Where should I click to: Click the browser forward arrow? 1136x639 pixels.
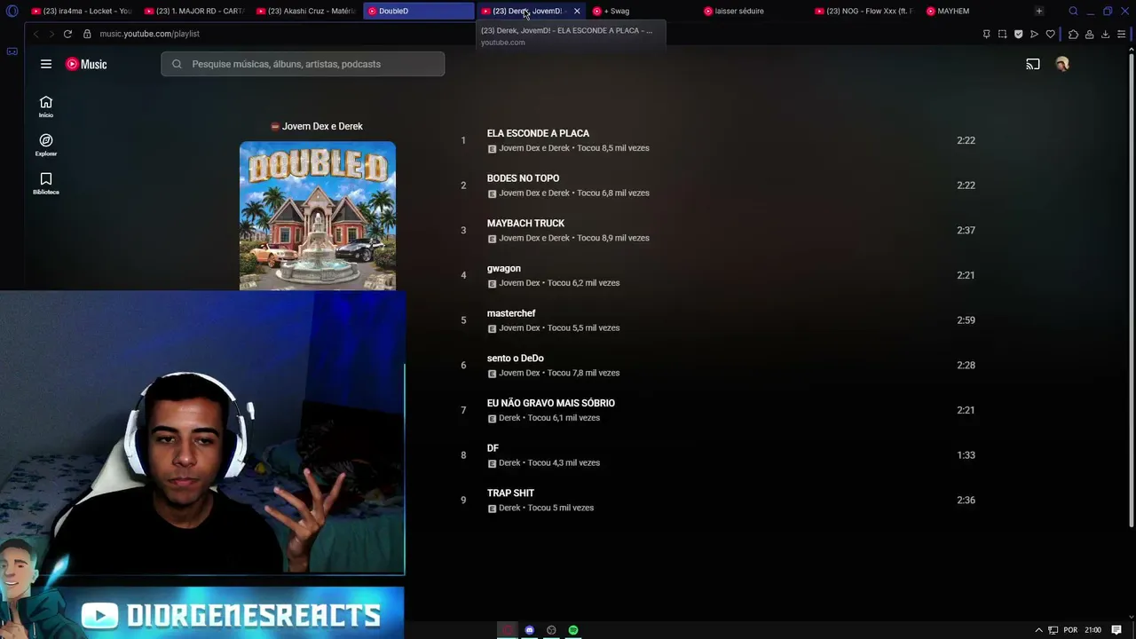pyautogui.click(x=51, y=34)
